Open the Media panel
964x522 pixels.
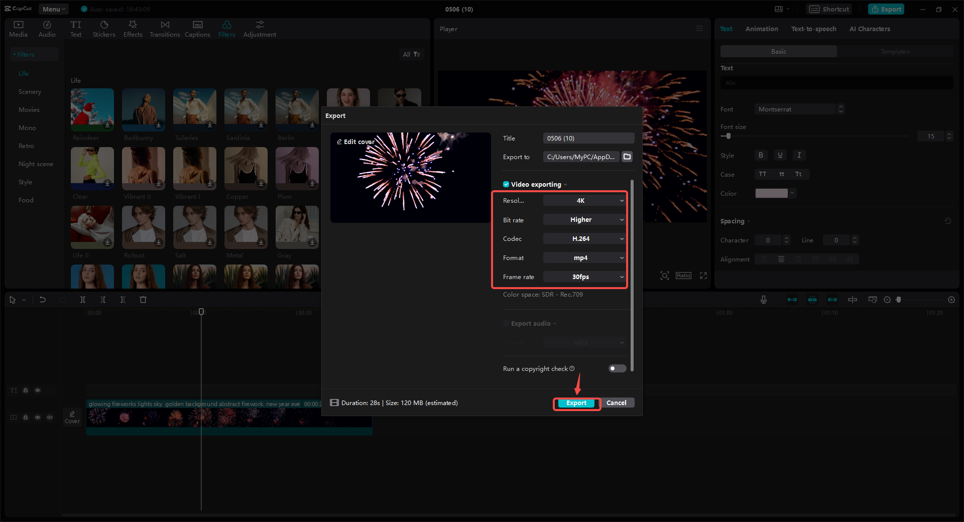click(x=18, y=28)
